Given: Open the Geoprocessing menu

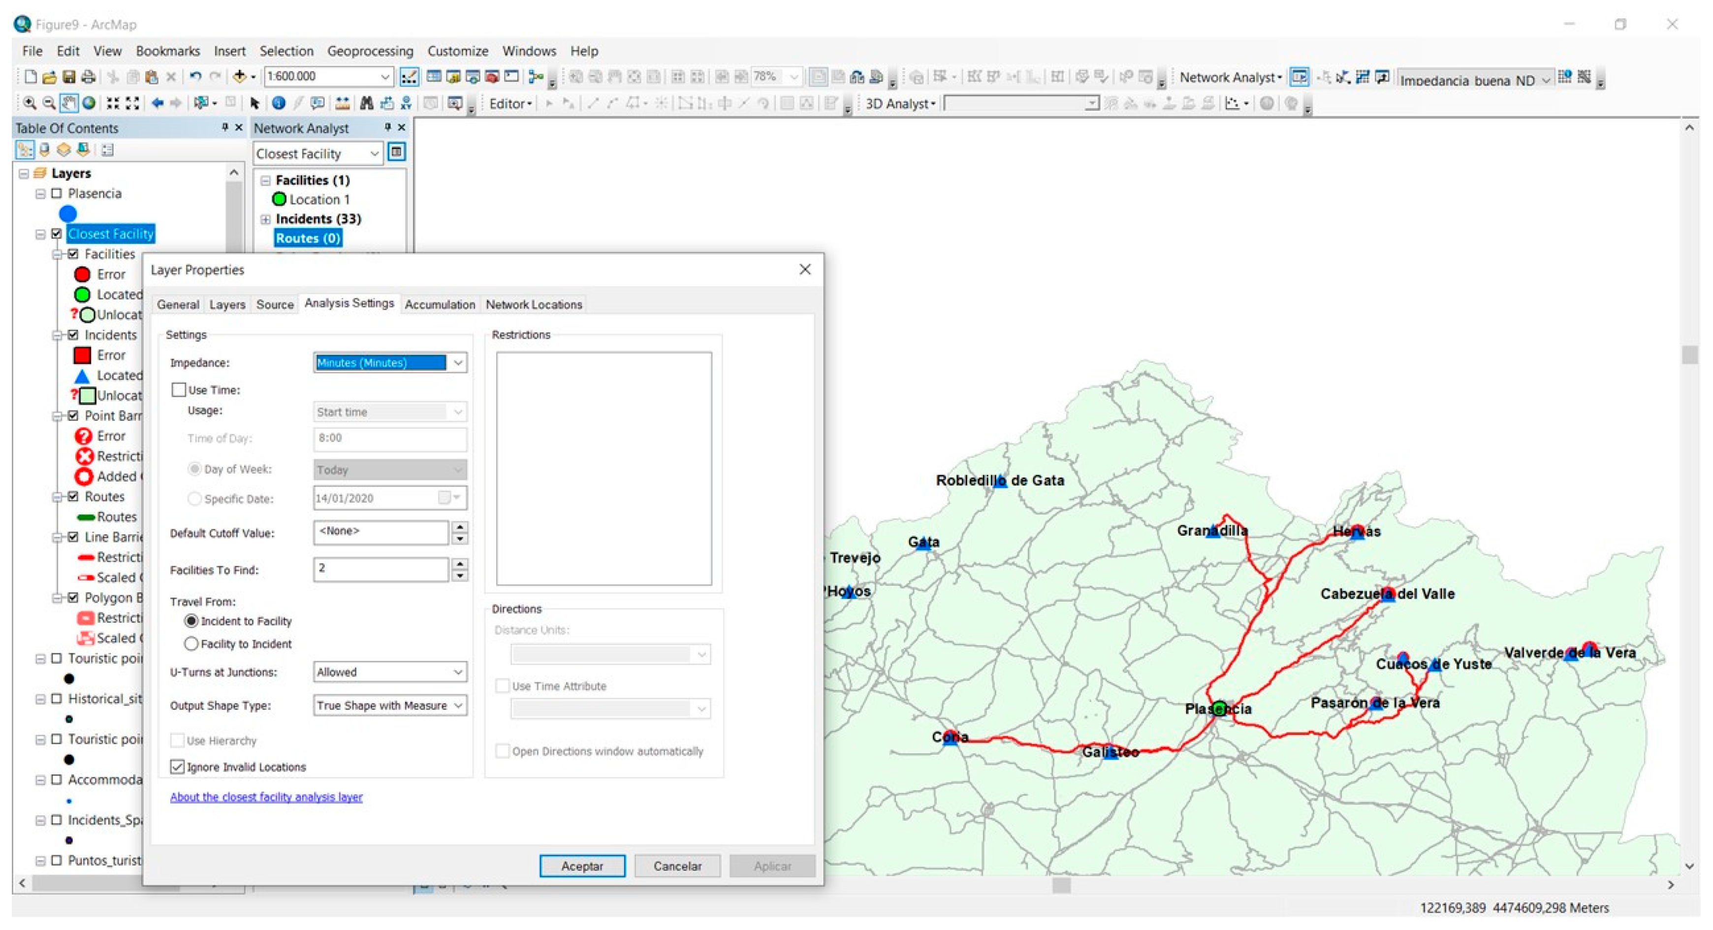Looking at the screenshot, I should 370,51.
